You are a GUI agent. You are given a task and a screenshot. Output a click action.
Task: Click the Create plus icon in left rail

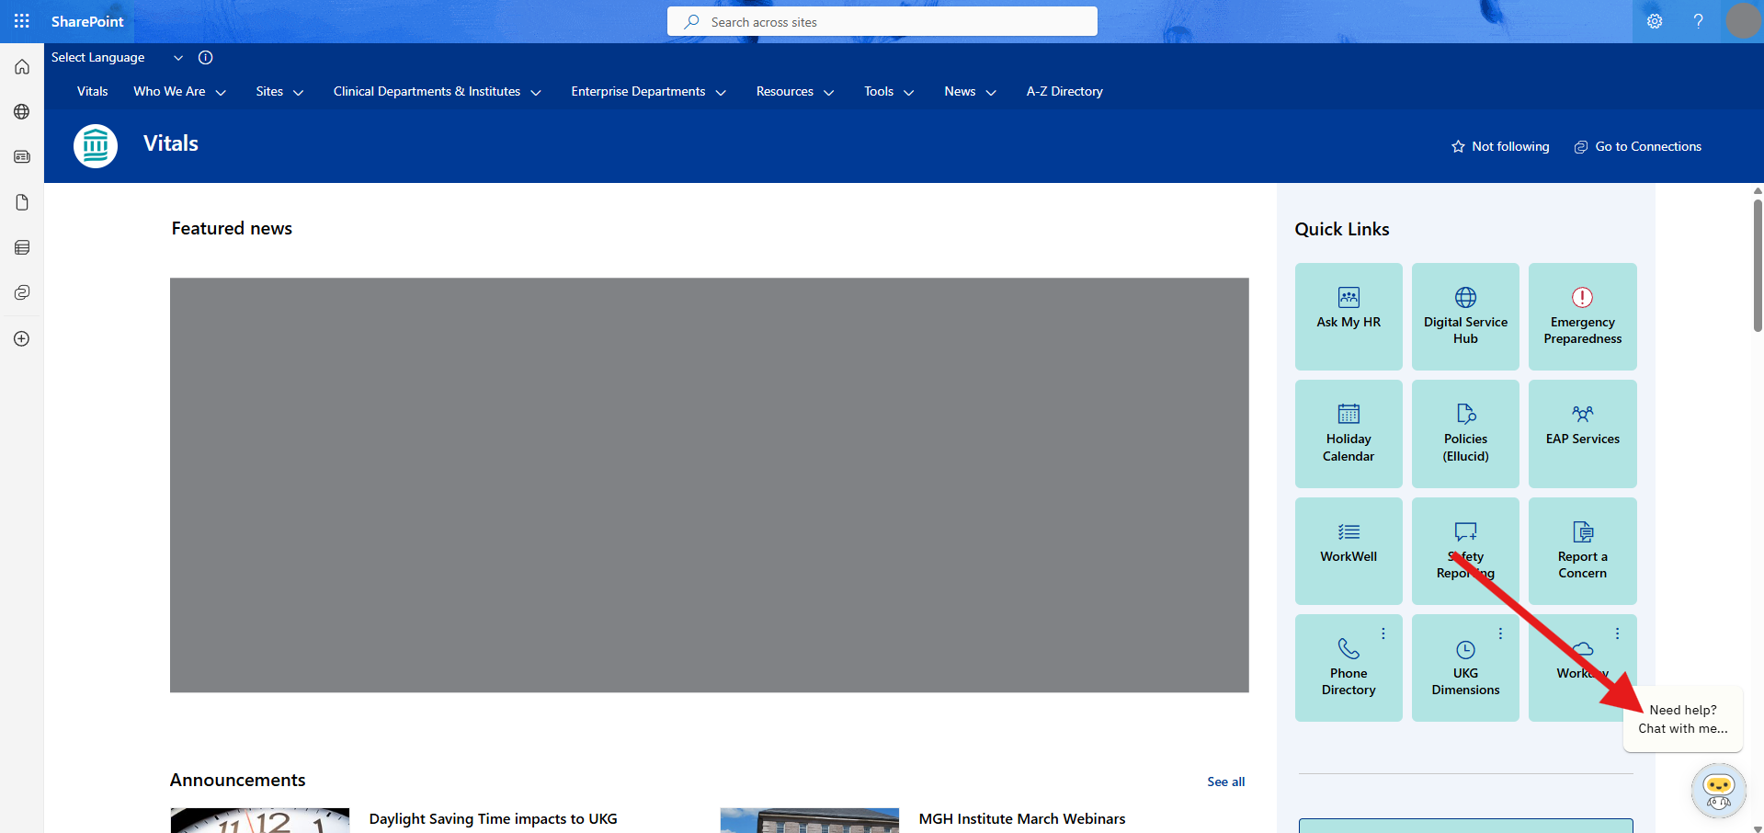coord(22,338)
